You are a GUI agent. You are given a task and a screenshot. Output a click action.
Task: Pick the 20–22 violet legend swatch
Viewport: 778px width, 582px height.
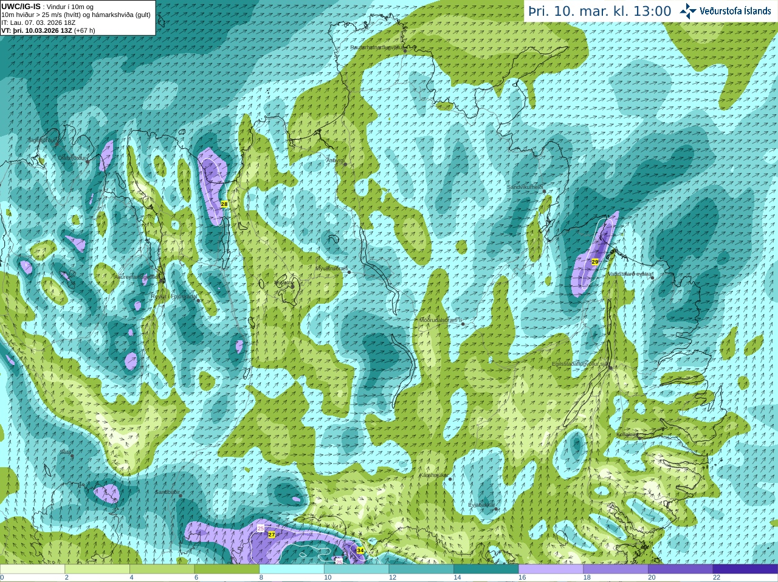[x=681, y=569]
